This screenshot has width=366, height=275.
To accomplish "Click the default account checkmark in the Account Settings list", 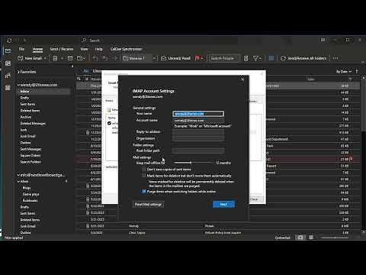I will click(109, 123).
